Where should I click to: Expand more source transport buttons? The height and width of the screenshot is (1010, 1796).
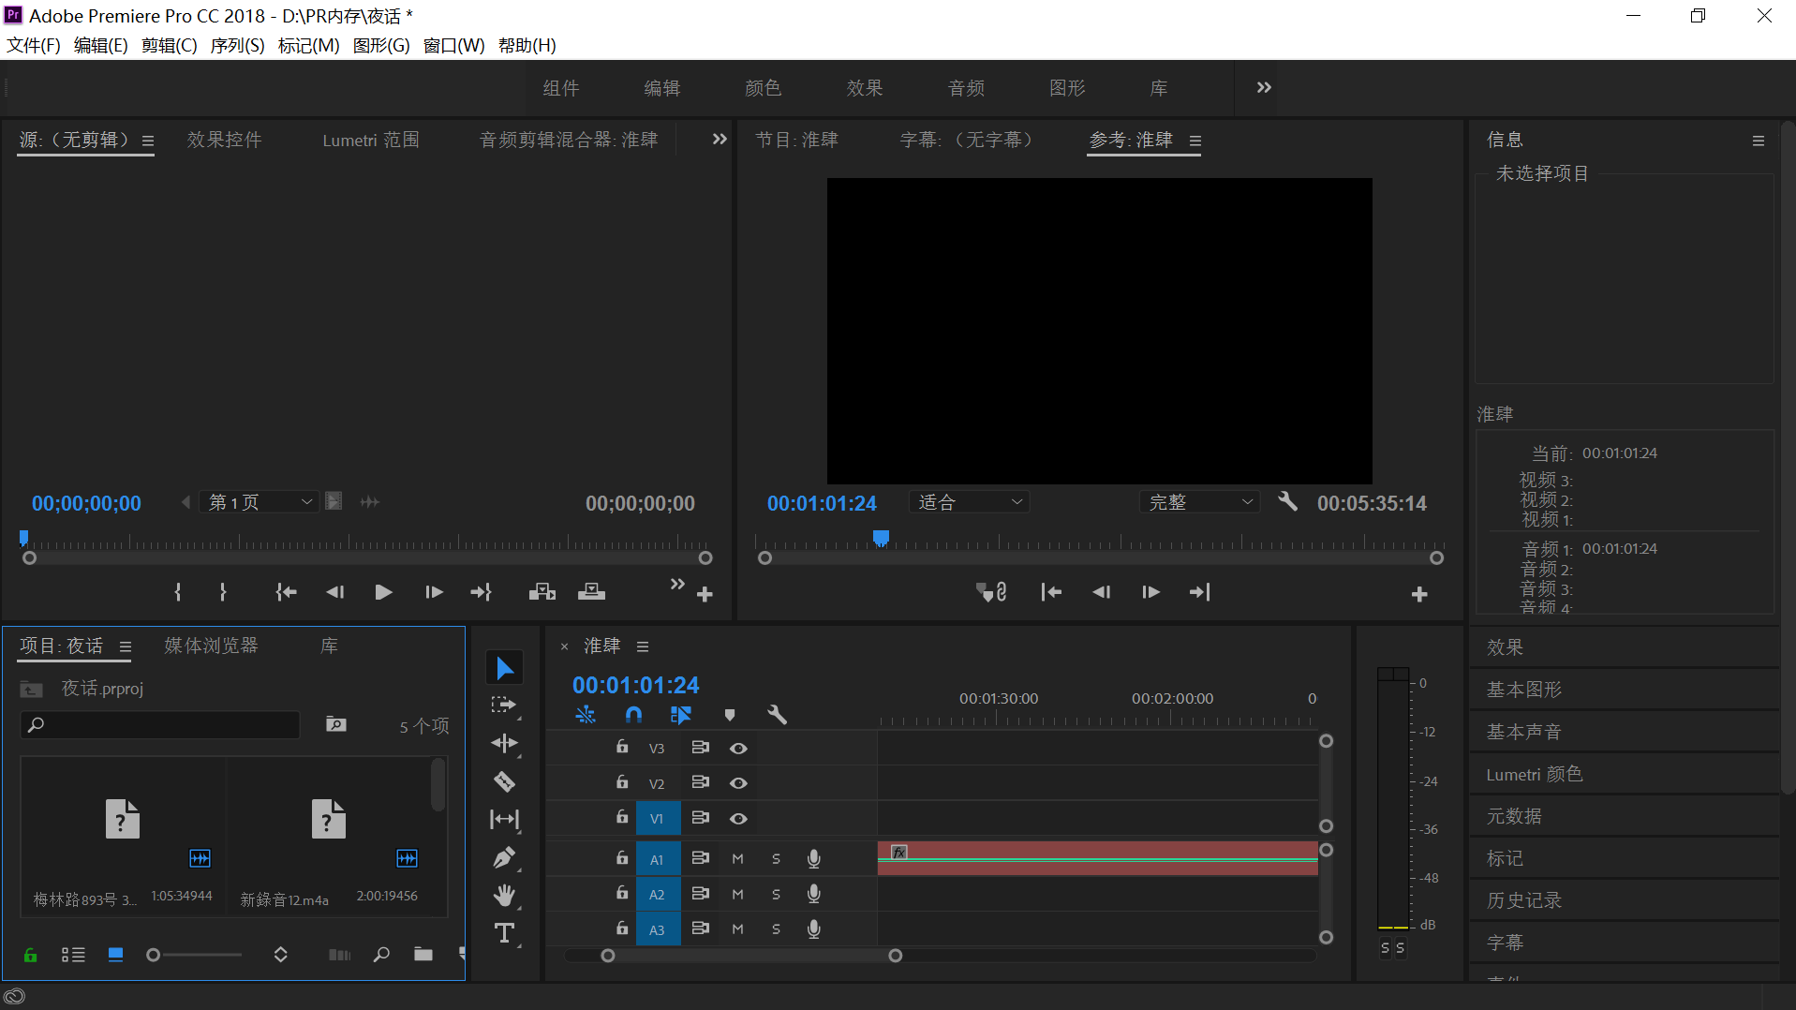[677, 584]
